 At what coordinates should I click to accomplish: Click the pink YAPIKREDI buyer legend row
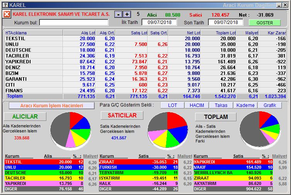point(44,183)
